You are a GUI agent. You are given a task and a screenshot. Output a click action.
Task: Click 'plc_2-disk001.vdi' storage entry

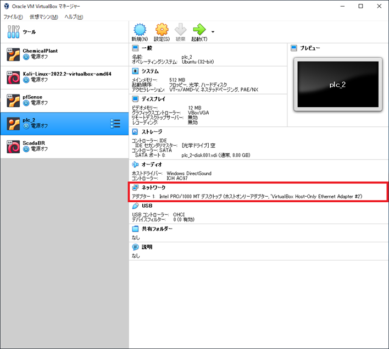click(216, 155)
